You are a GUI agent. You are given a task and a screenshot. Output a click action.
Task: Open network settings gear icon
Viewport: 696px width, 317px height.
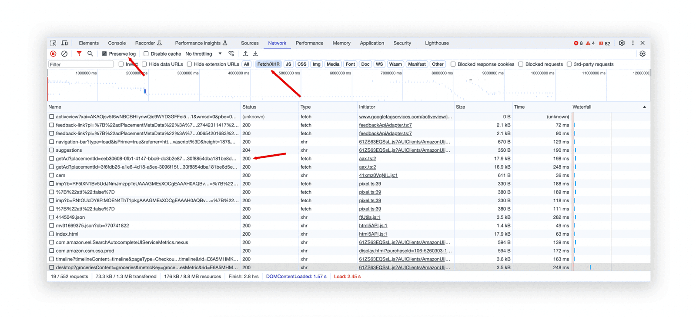click(x=642, y=54)
